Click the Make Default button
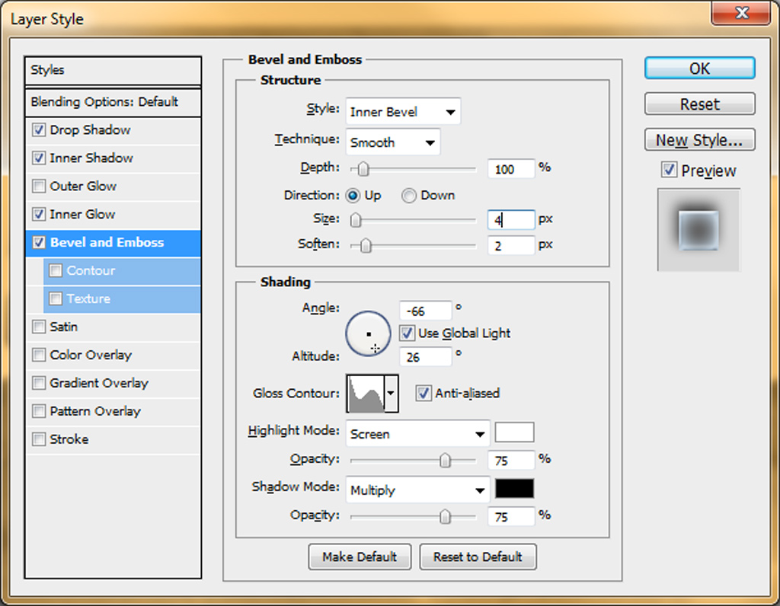The height and width of the screenshot is (606, 780). click(x=360, y=557)
